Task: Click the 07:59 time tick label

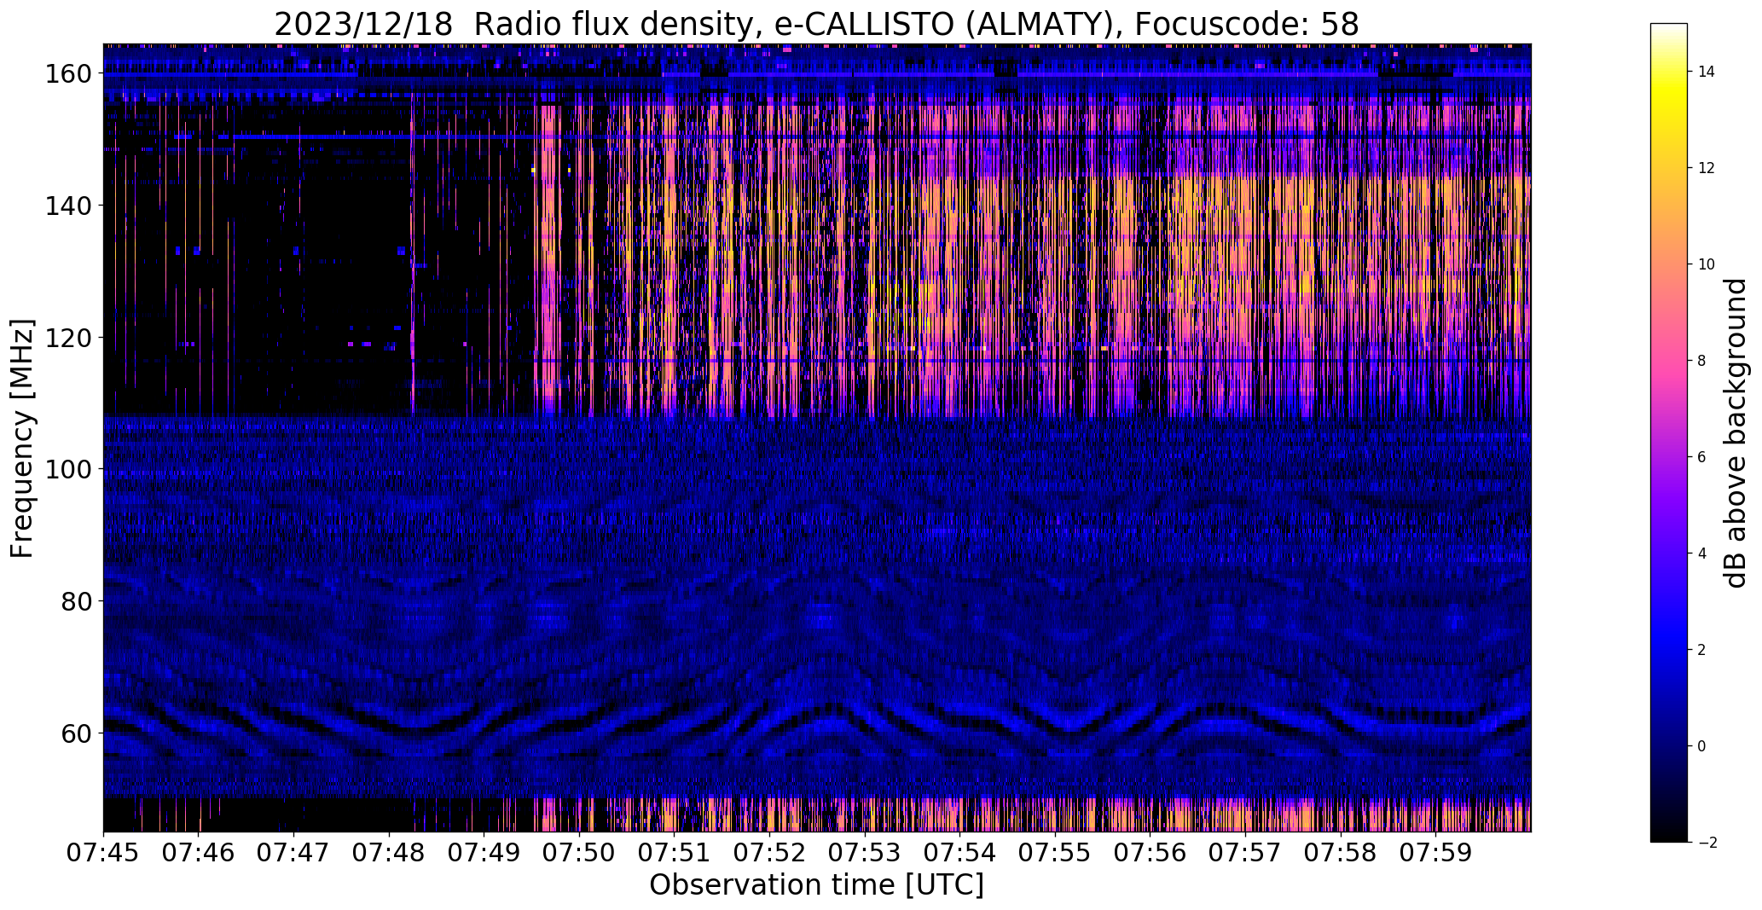Action: pos(1436,852)
